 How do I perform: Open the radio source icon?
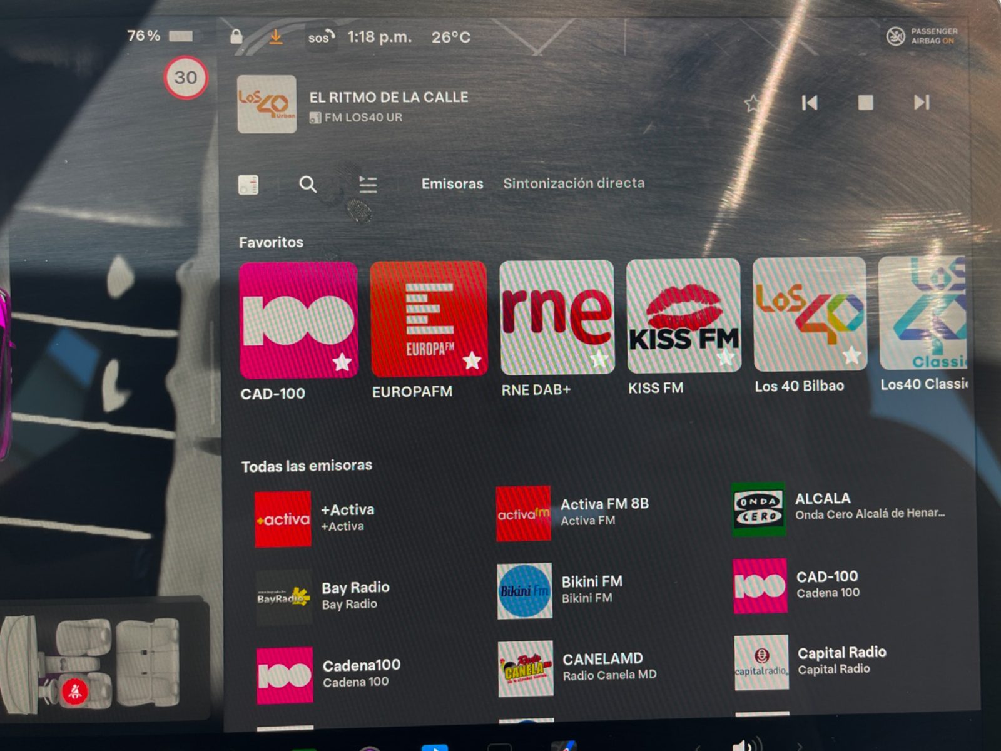[x=248, y=185]
